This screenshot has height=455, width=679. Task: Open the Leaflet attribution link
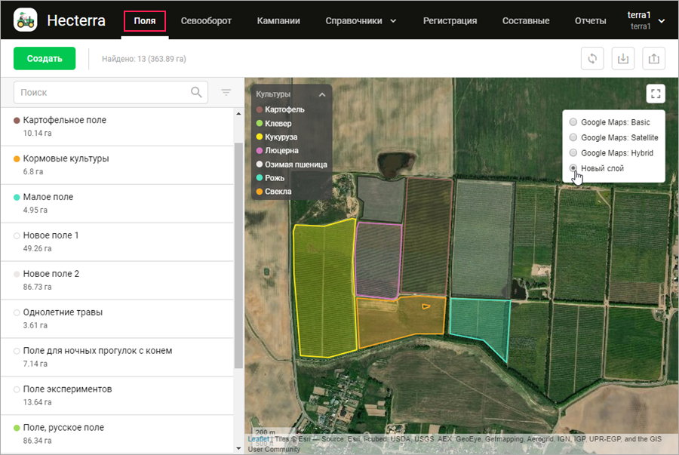[x=258, y=439]
